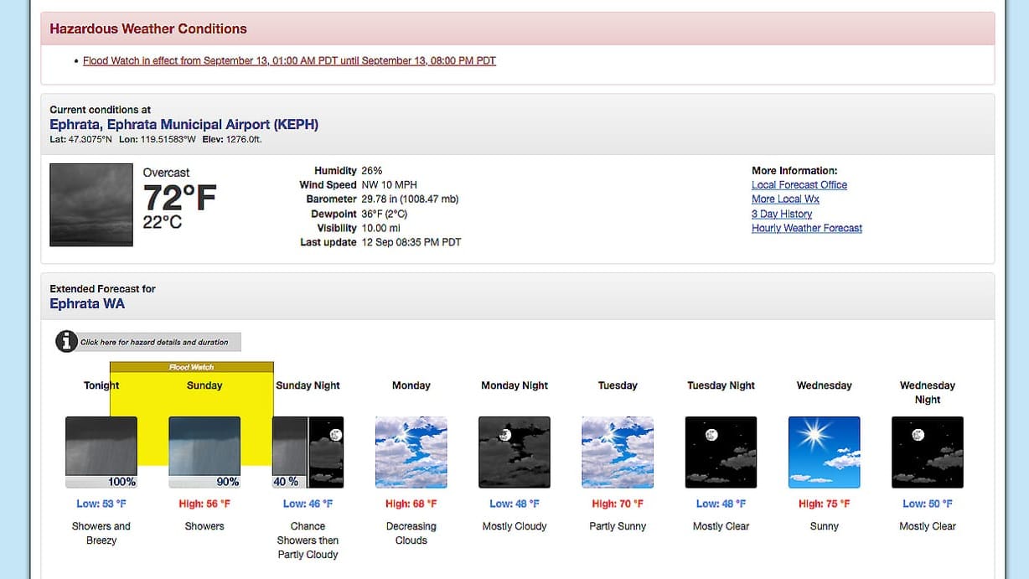
Task: Click the 'Chance Showers then Partly Cloudy' description
Action: click(x=308, y=540)
